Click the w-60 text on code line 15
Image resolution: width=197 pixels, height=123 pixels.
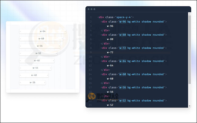pyautogui.click(x=110, y=79)
